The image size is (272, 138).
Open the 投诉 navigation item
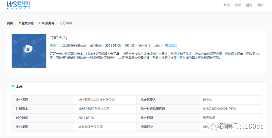[238, 5]
